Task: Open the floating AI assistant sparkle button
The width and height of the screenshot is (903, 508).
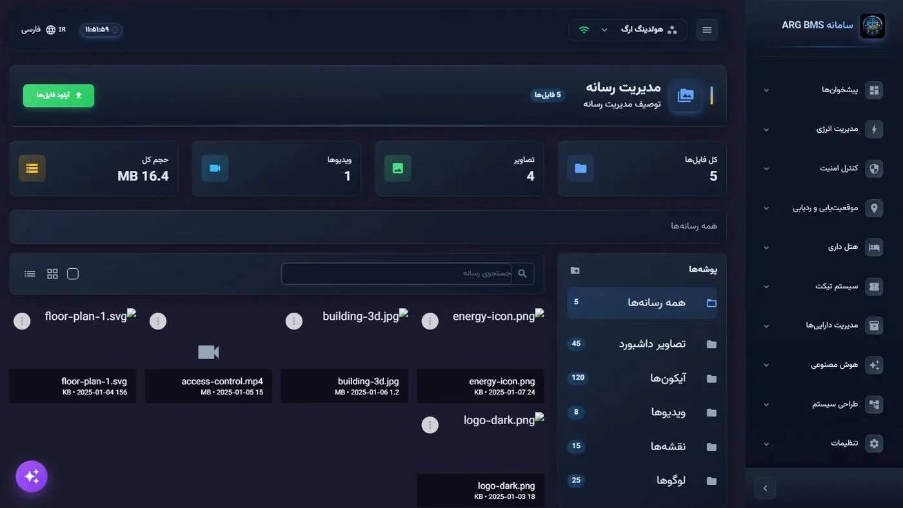Action: (x=32, y=476)
